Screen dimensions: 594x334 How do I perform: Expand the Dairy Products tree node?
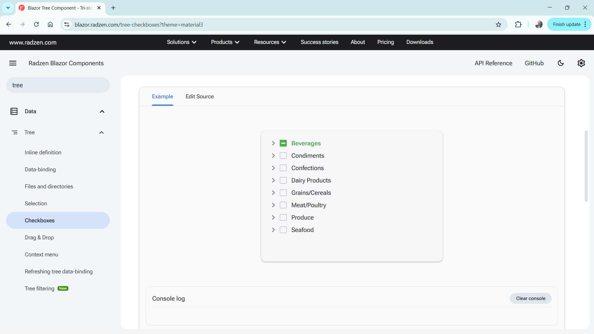point(273,180)
